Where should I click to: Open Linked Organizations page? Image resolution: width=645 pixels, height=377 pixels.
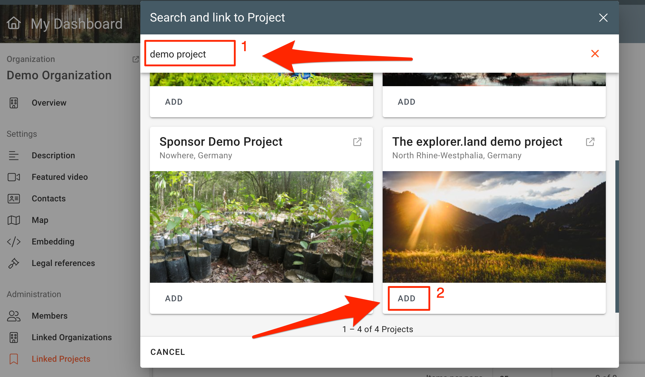(72, 338)
